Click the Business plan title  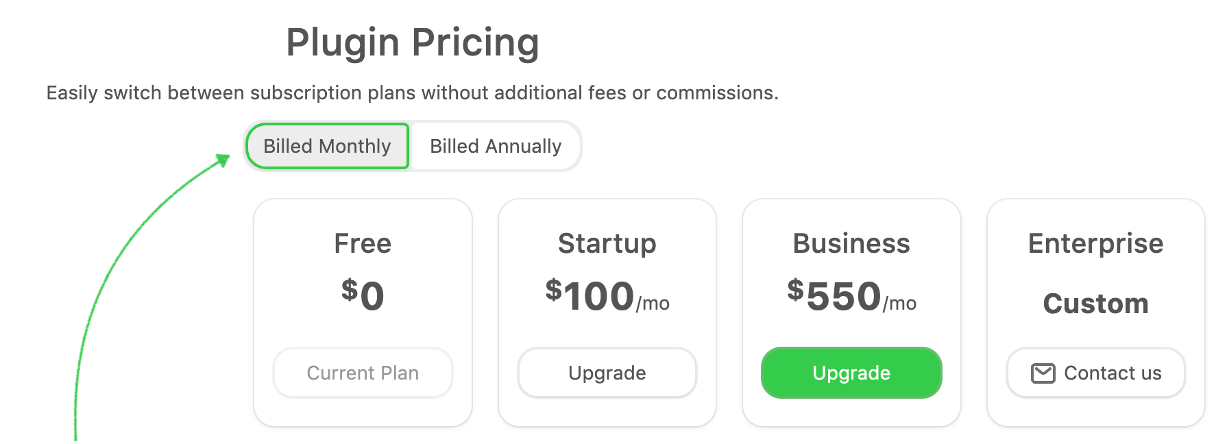(851, 244)
